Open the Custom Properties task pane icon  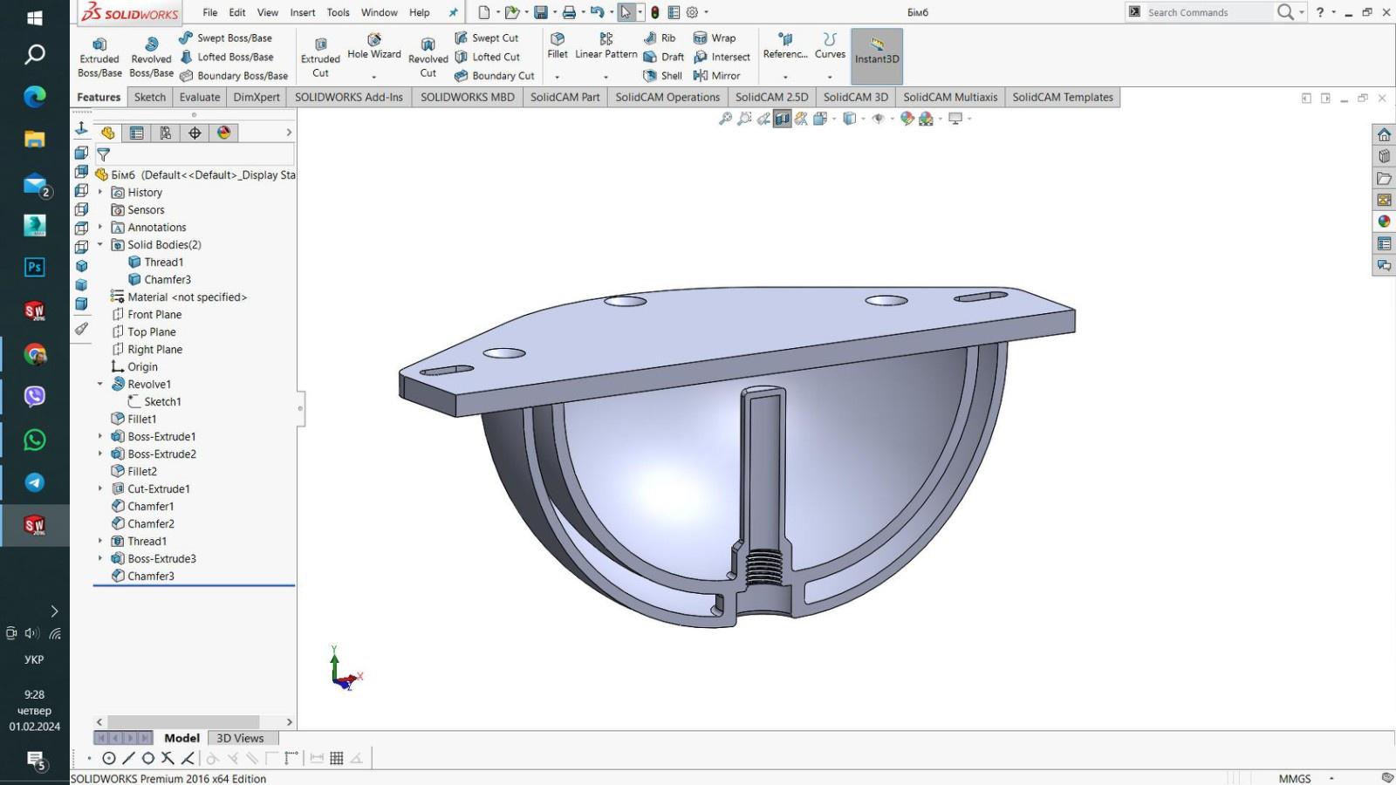[x=1384, y=243]
